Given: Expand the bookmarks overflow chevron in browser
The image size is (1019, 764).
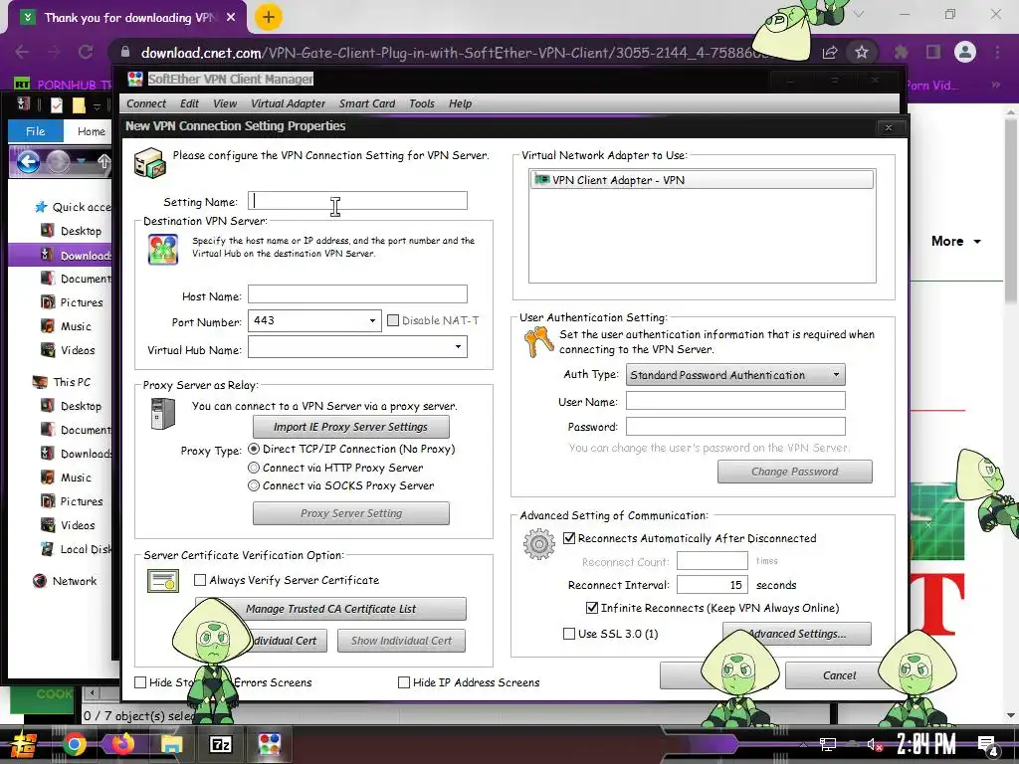Looking at the screenshot, I should [995, 85].
